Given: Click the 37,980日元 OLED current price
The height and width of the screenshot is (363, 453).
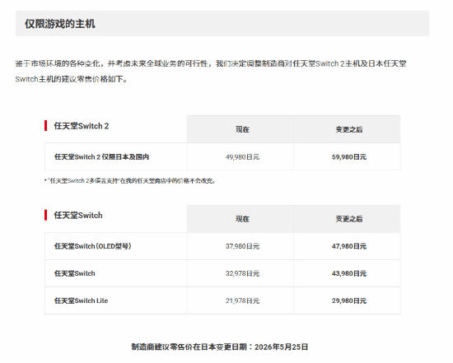Looking at the screenshot, I should click(x=242, y=246).
